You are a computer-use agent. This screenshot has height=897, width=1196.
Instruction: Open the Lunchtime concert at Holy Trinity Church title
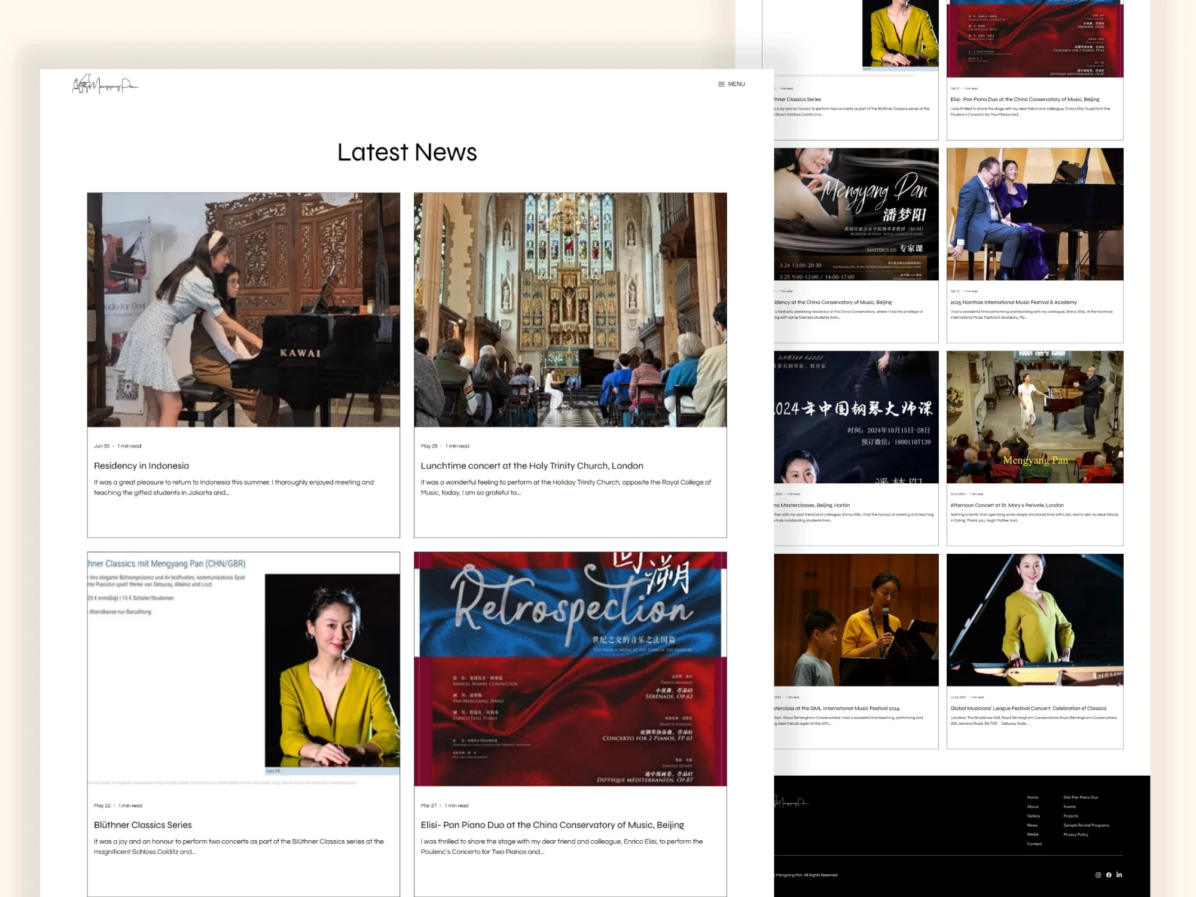point(532,466)
